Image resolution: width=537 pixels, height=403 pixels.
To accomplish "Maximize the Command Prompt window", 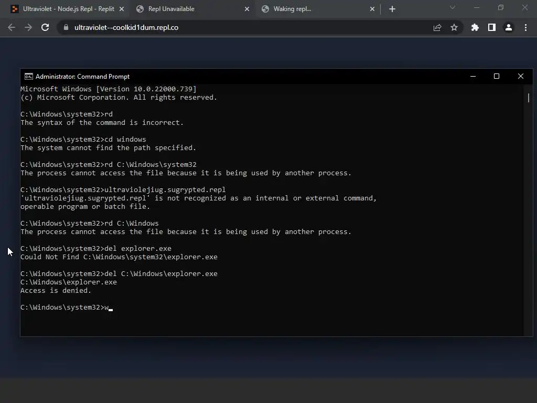I will tap(497, 77).
